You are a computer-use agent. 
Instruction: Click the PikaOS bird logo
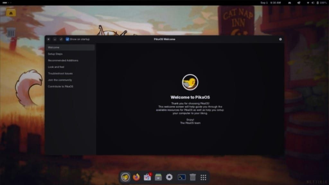(x=190, y=82)
